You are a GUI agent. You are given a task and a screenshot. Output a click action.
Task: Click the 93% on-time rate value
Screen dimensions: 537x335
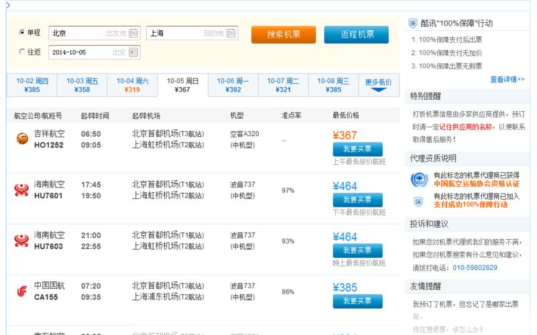[288, 241]
